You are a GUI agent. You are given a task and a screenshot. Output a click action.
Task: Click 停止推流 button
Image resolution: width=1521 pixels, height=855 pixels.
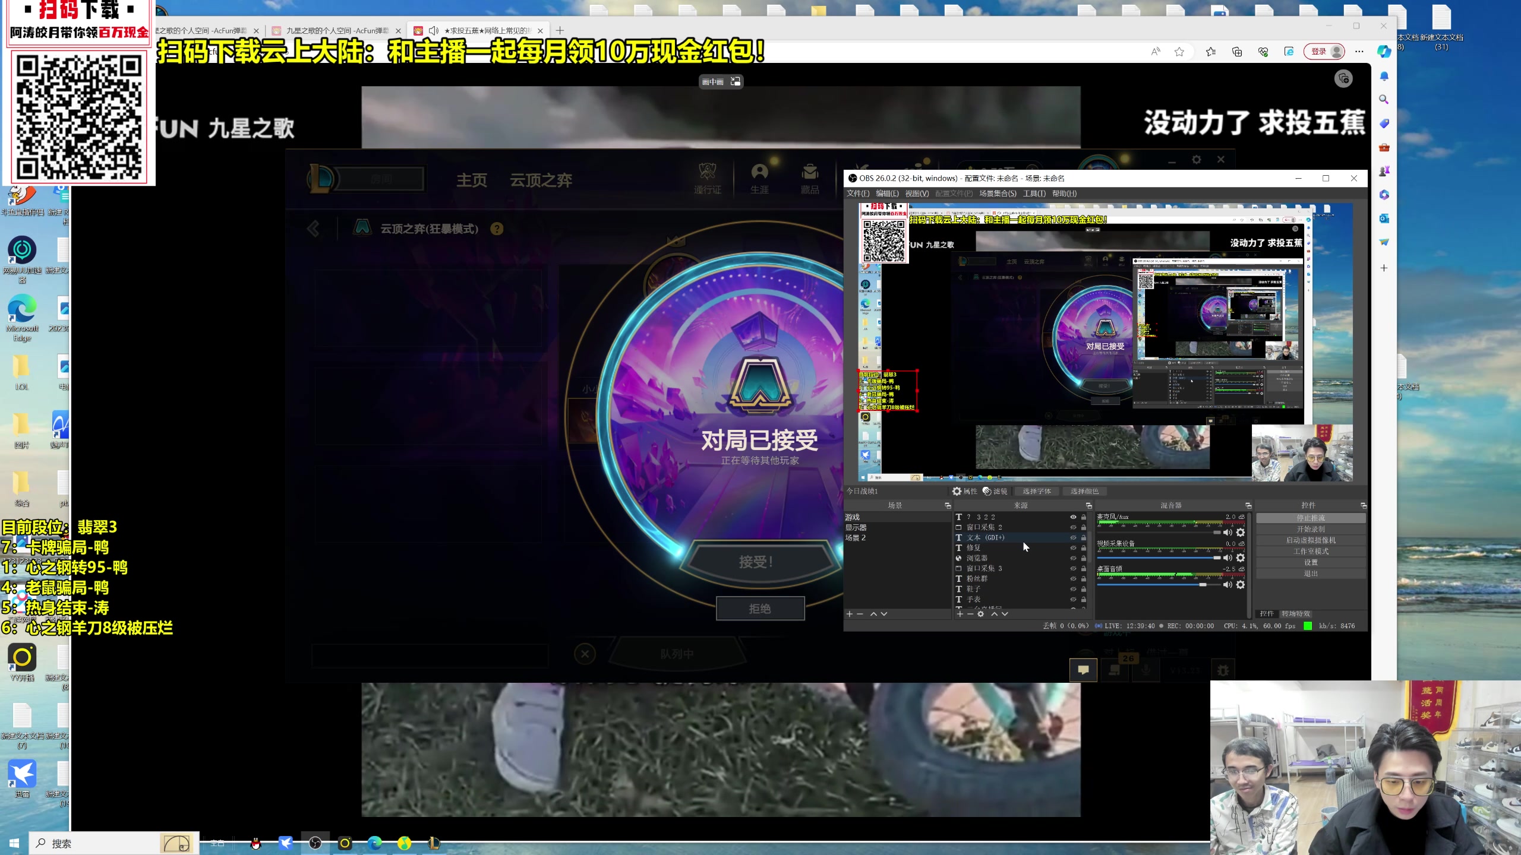[1311, 518]
